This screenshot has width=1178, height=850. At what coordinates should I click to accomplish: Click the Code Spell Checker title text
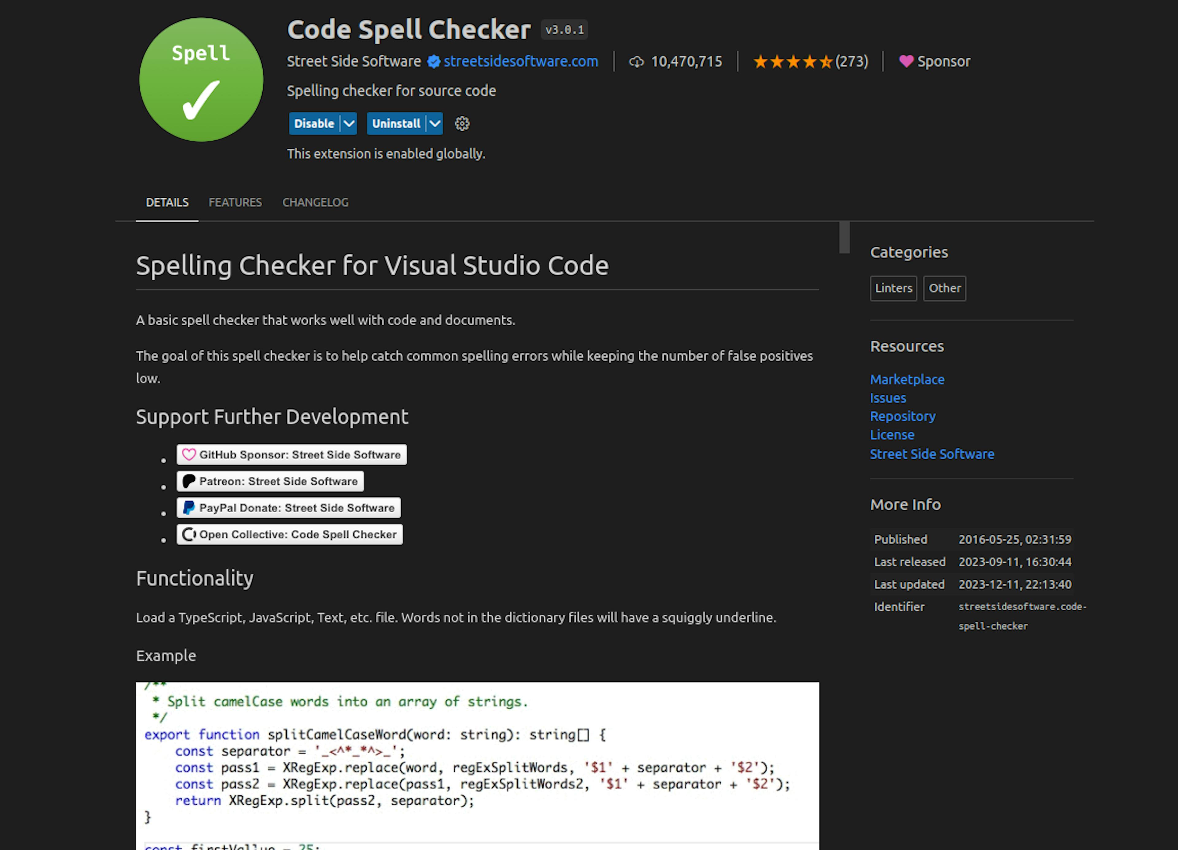tap(409, 29)
